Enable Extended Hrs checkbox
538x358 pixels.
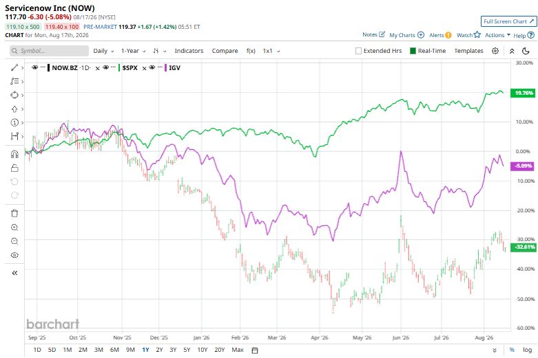pos(359,51)
